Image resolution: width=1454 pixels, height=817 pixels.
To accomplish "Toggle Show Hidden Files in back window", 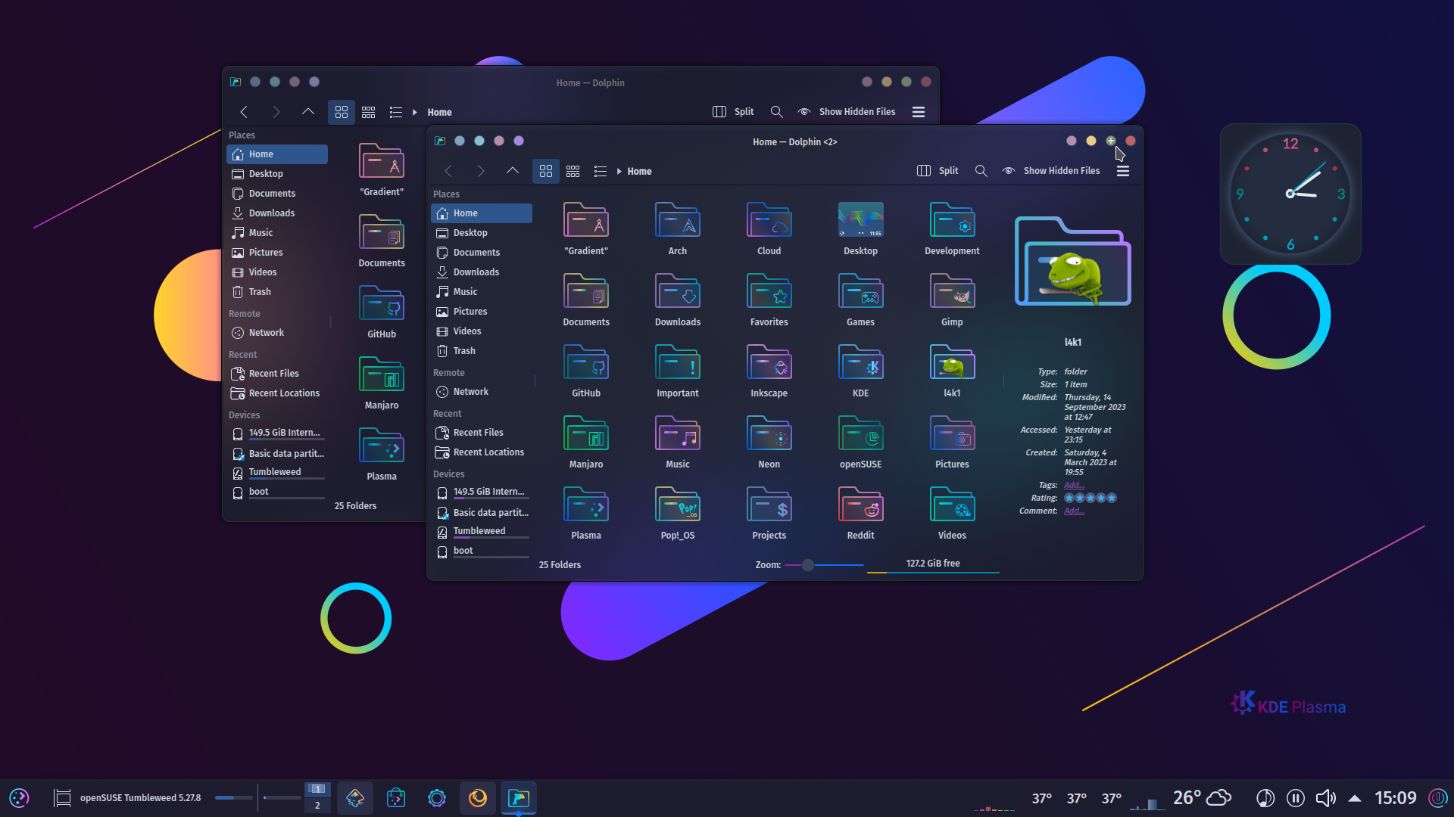I will (x=847, y=112).
